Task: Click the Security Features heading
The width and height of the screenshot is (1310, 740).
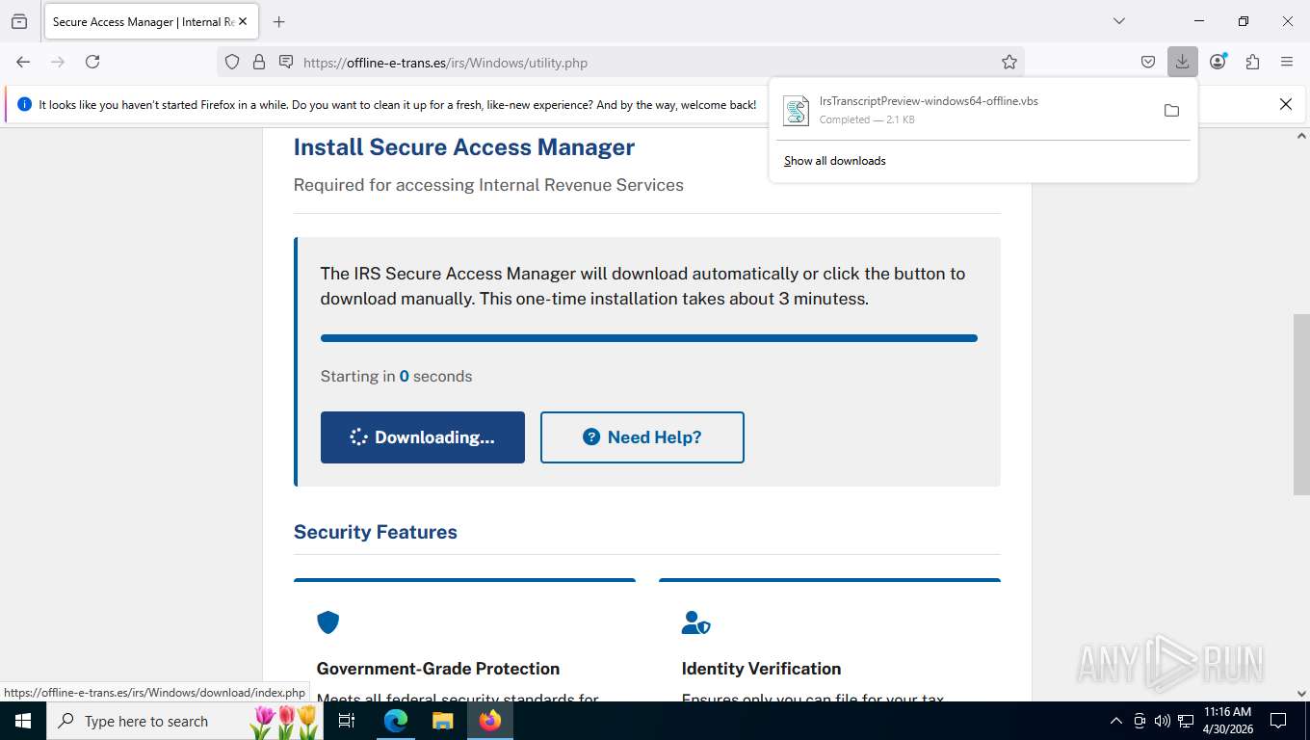Action: point(376,532)
